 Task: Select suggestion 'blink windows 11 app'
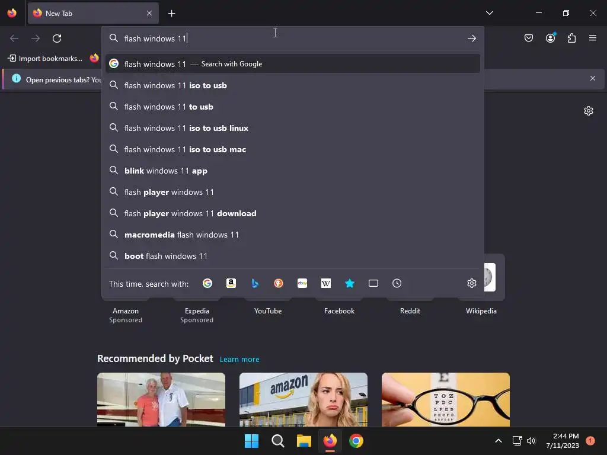click(293, 171)
